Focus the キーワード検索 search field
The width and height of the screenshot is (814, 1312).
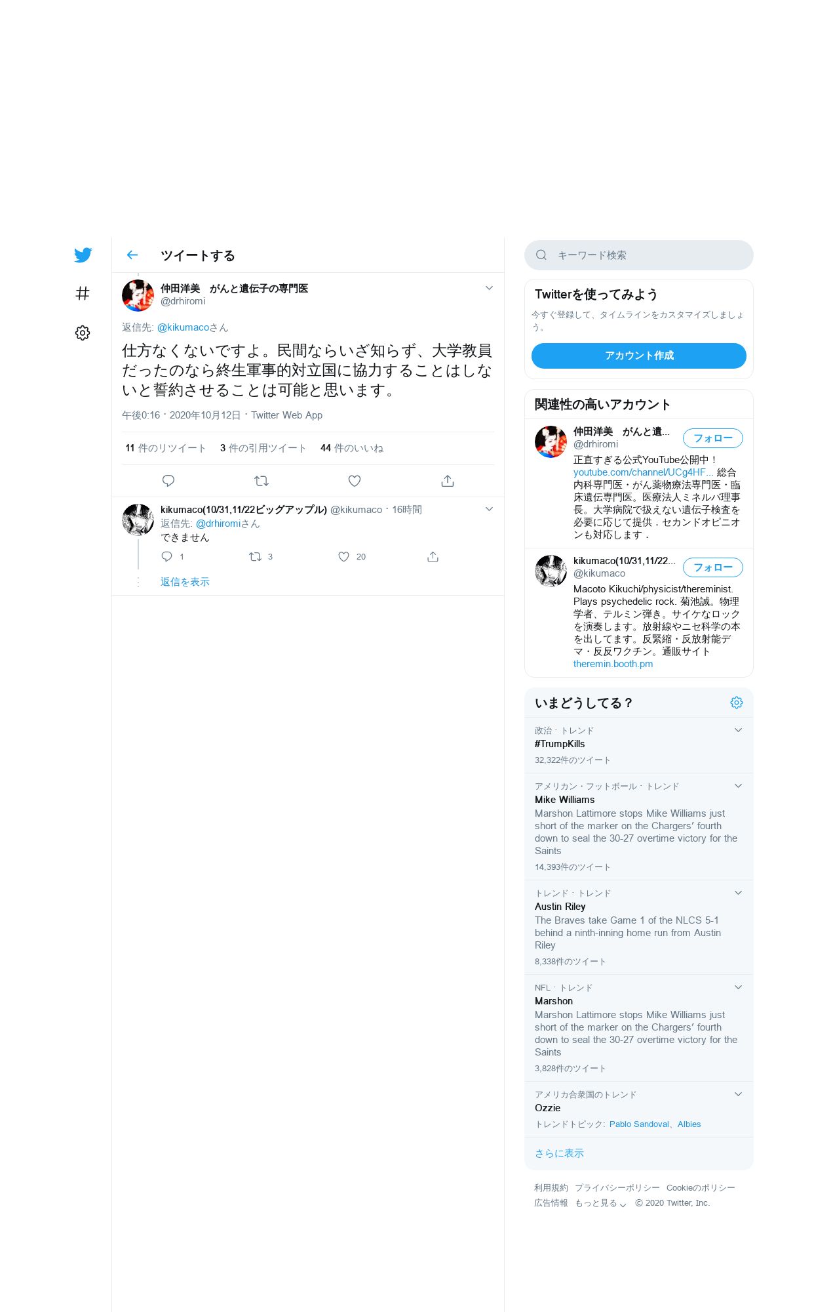point(639,255)
